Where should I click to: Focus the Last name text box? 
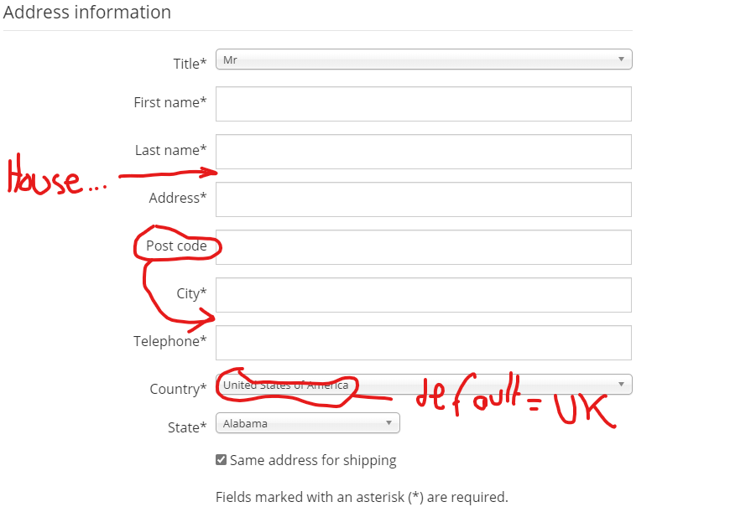coord(423,152)
